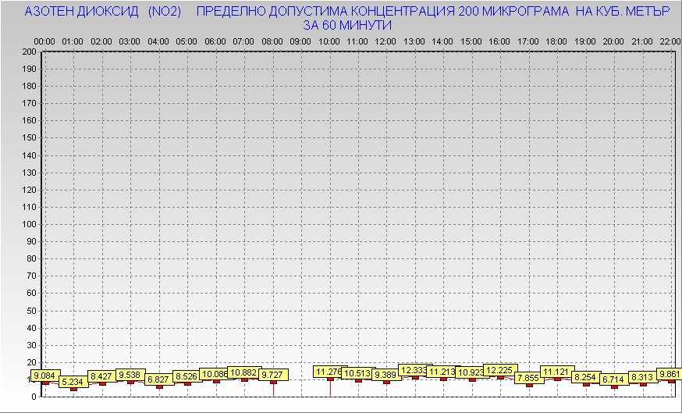Select the 10.882 value label
The height and width of the screenshot is (413, 682).
pos(243,373)
